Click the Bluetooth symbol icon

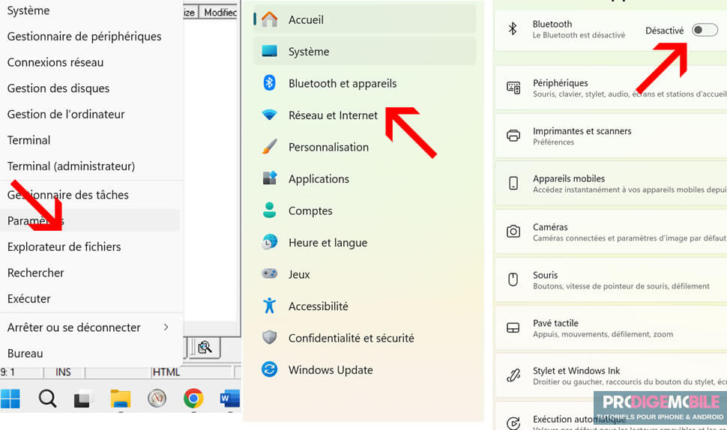[513, 28]
